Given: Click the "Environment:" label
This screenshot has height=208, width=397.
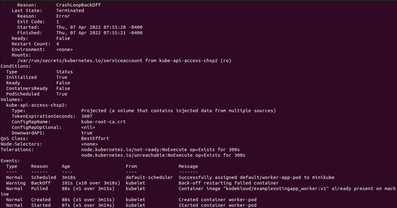Looking at the screenshot, I should pos(28,49).
